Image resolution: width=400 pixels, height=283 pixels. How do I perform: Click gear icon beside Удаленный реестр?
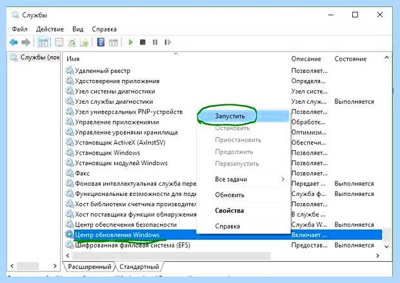[70, 70]
